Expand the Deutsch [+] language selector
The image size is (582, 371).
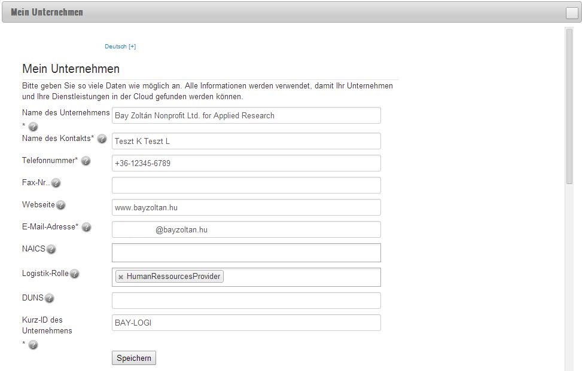click(120, 47)
